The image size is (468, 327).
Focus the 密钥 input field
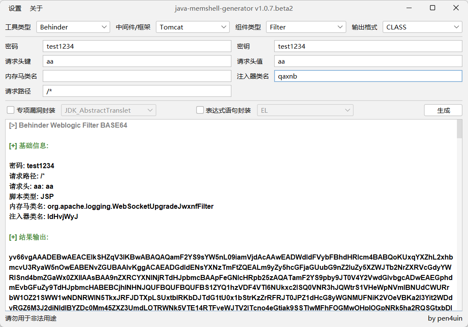point(369,46)
